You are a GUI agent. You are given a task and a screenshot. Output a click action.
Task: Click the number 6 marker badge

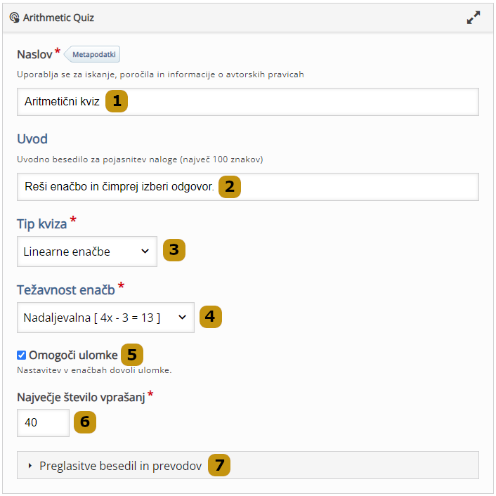click(84, 422)
